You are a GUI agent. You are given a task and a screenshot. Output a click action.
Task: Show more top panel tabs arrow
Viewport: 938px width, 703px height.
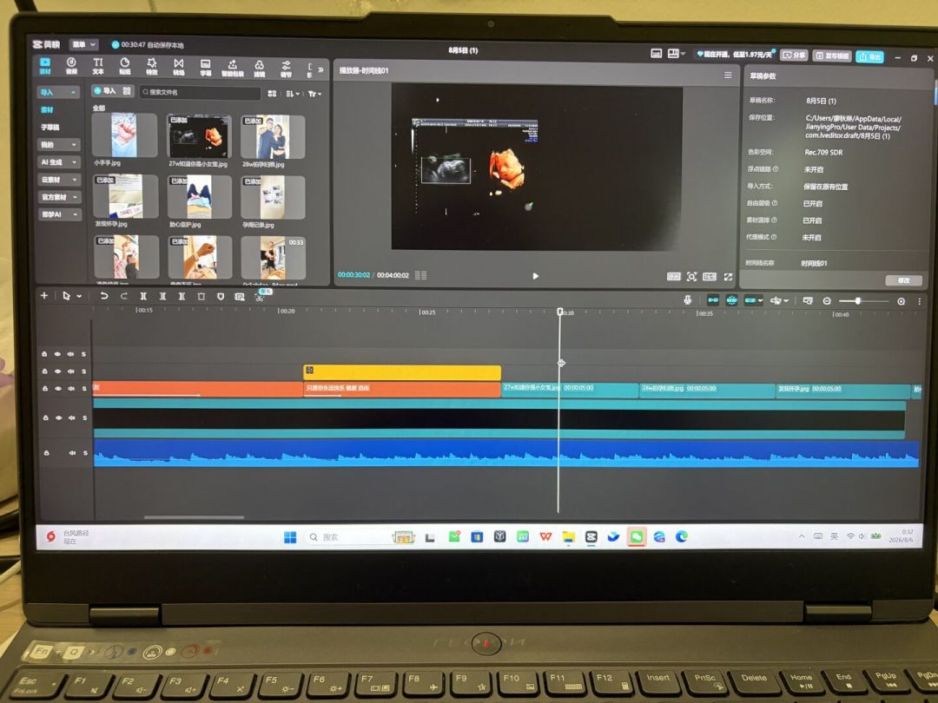click(x=320, y=69)
